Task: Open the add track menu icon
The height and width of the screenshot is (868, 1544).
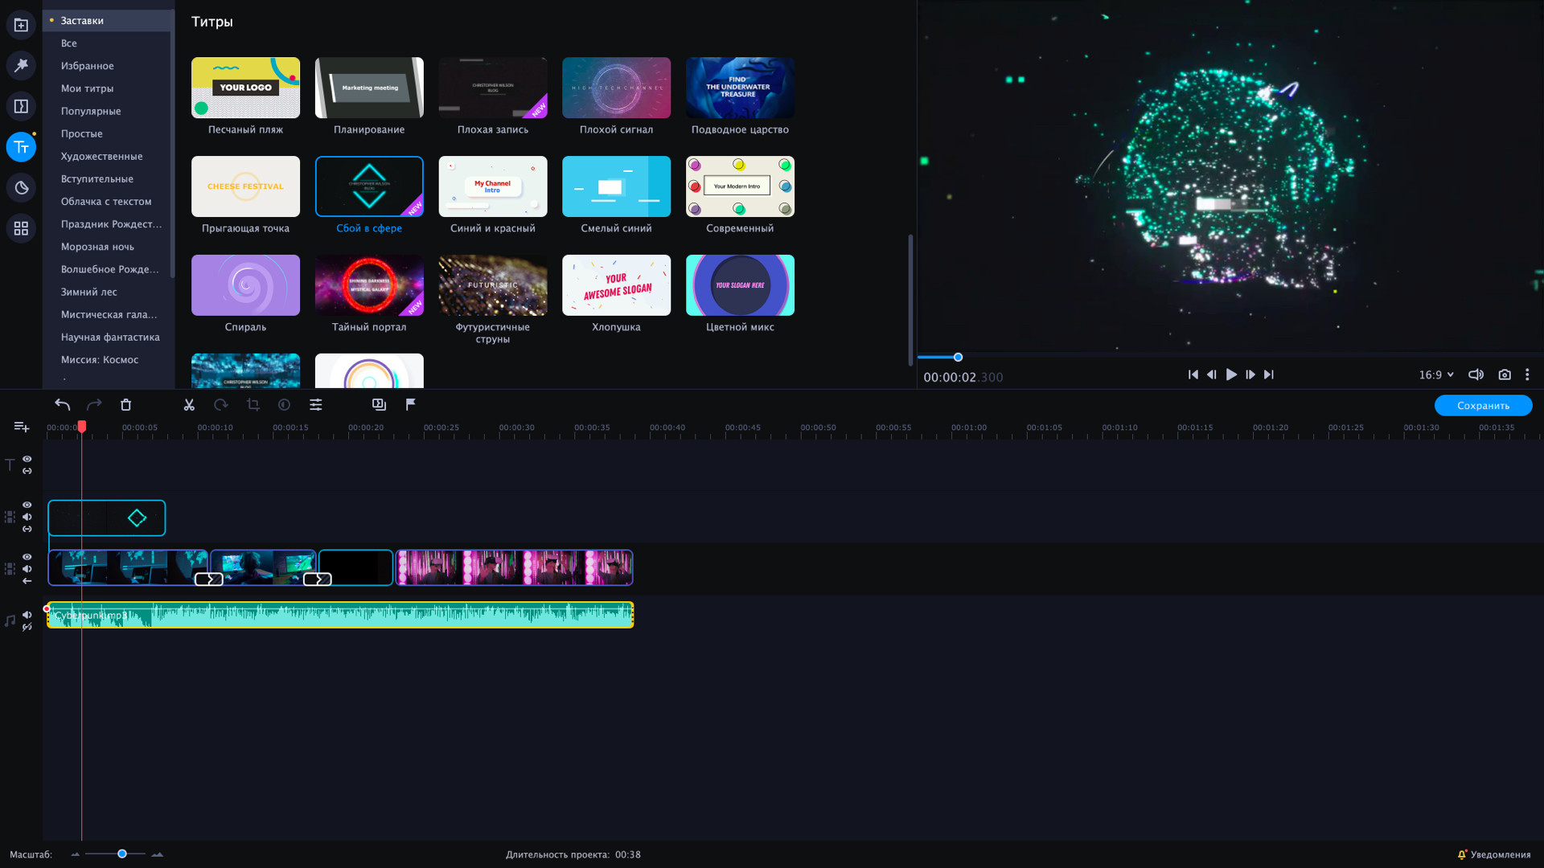Action: 21,427
